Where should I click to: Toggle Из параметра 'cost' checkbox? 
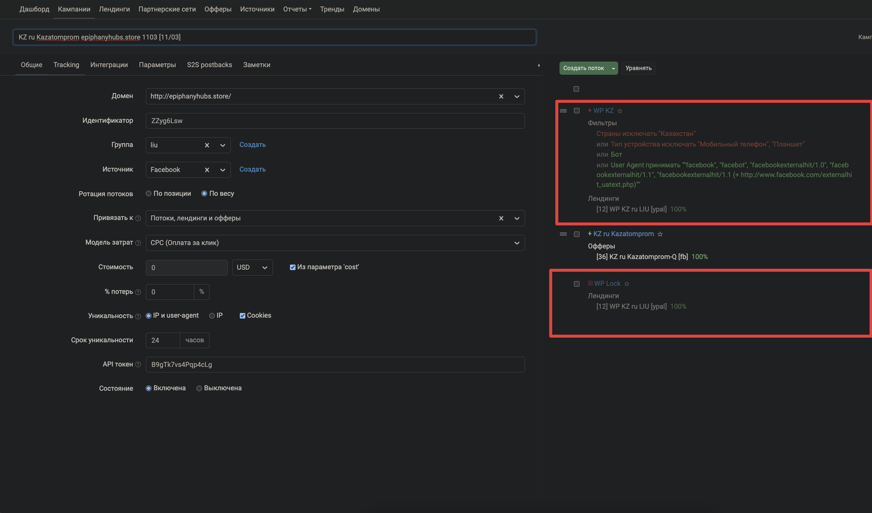pyautogui.click(x=293, y=267)
